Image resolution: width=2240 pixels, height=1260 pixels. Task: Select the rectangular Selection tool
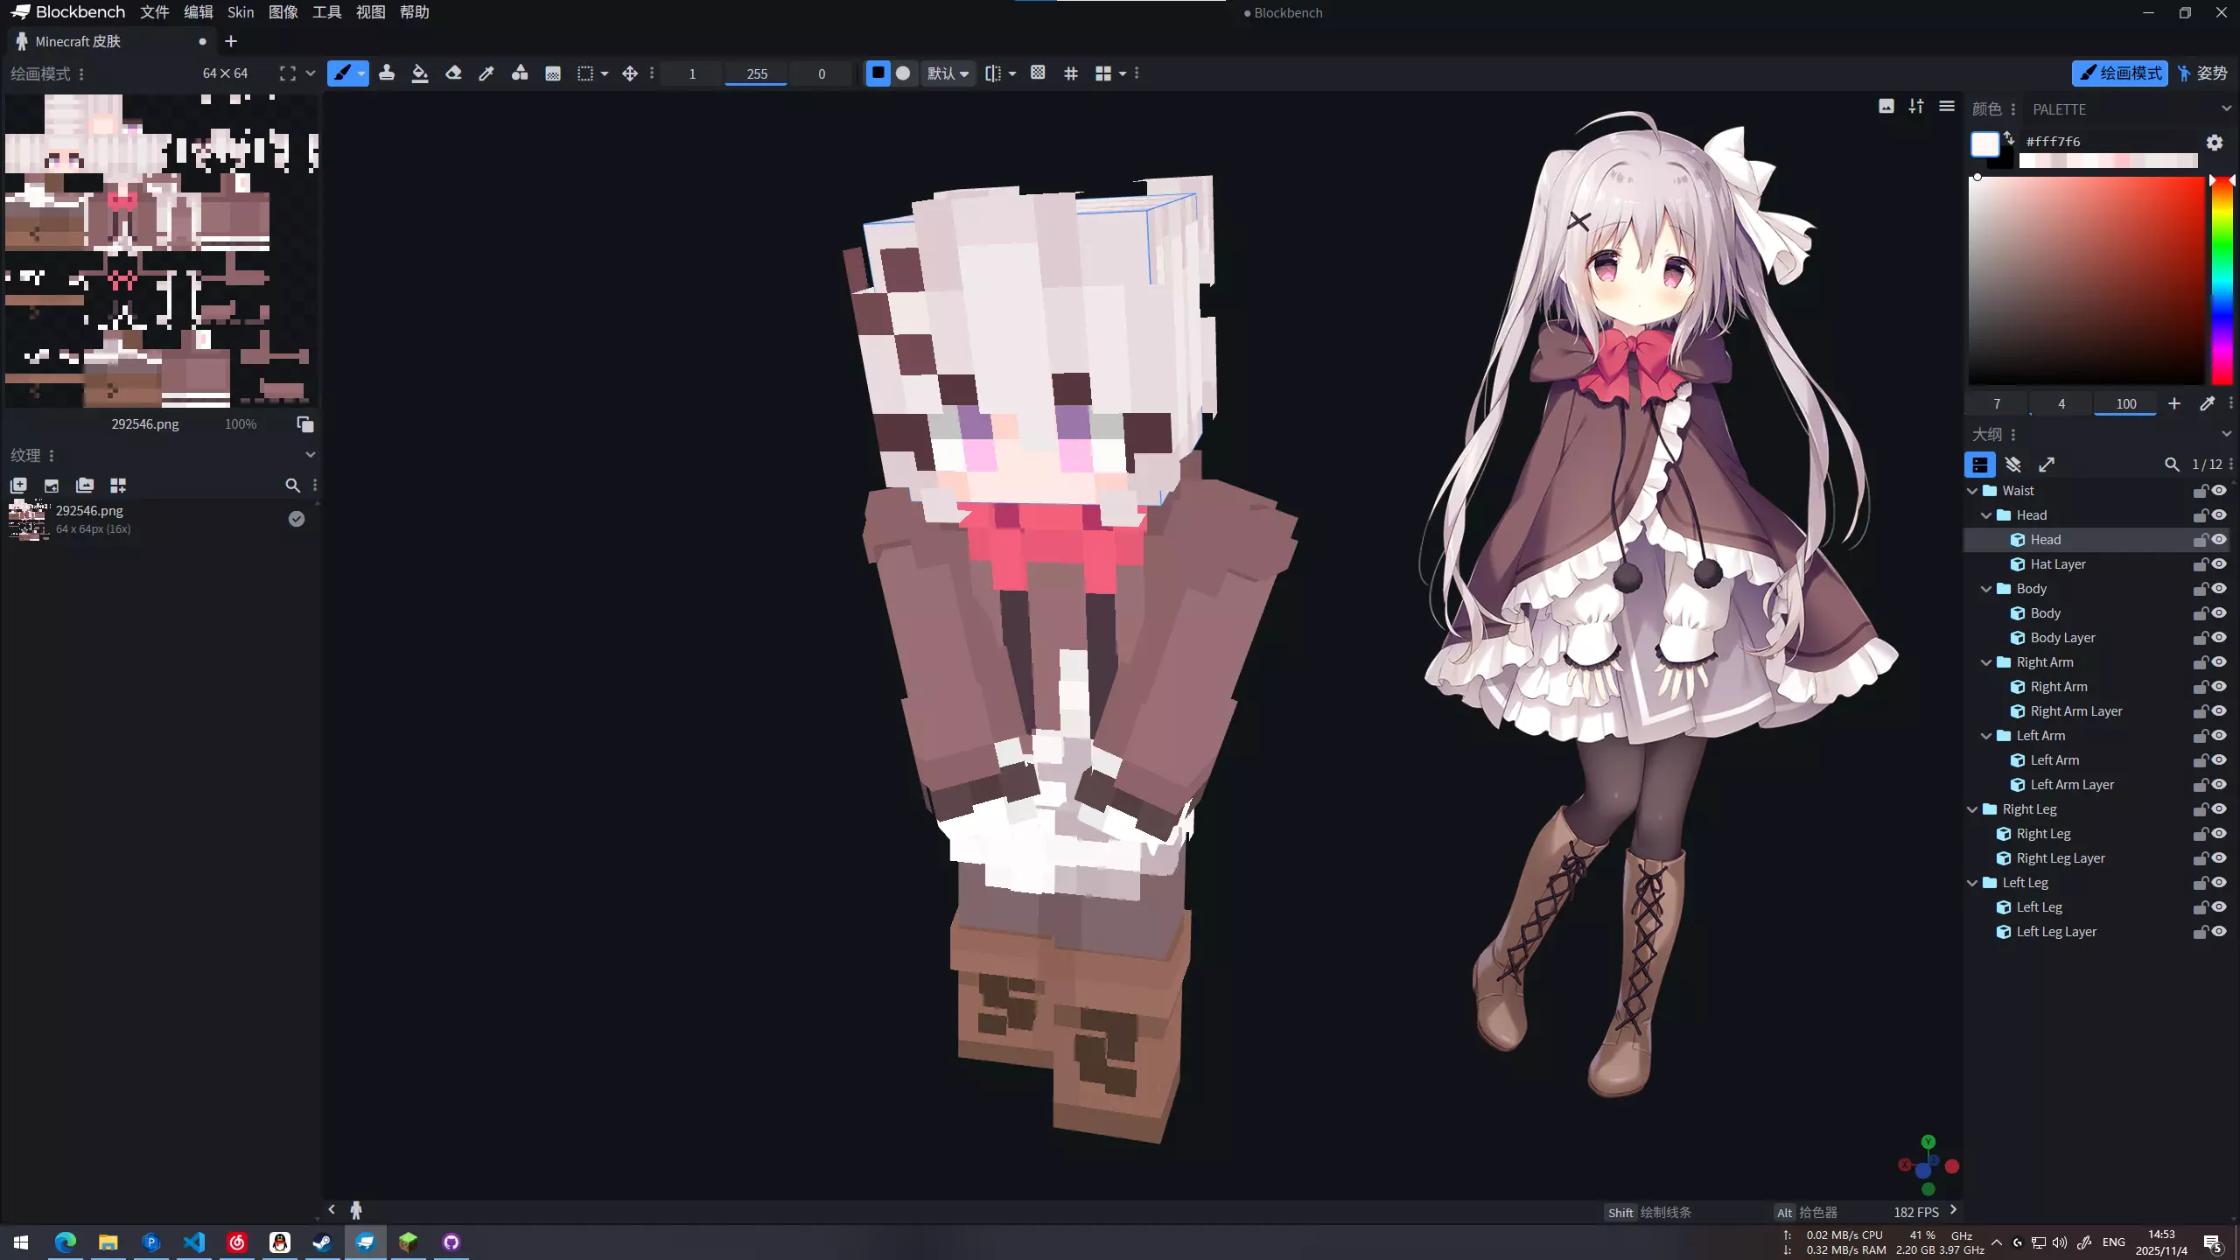pos(585,73)
